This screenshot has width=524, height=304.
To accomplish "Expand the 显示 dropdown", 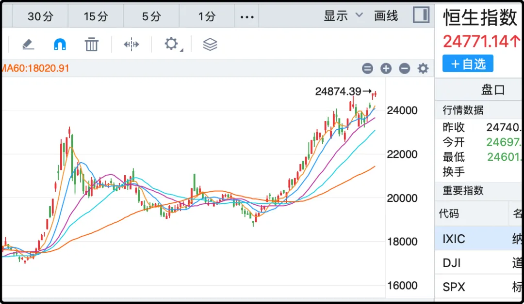I will click(343, 16).
